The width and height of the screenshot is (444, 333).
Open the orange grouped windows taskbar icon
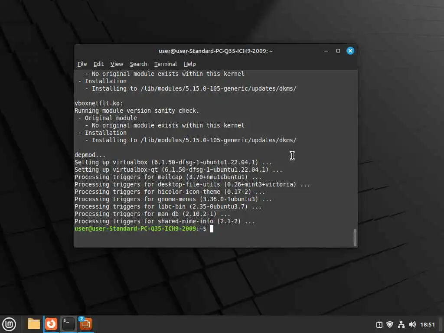[x=86, y=324]
